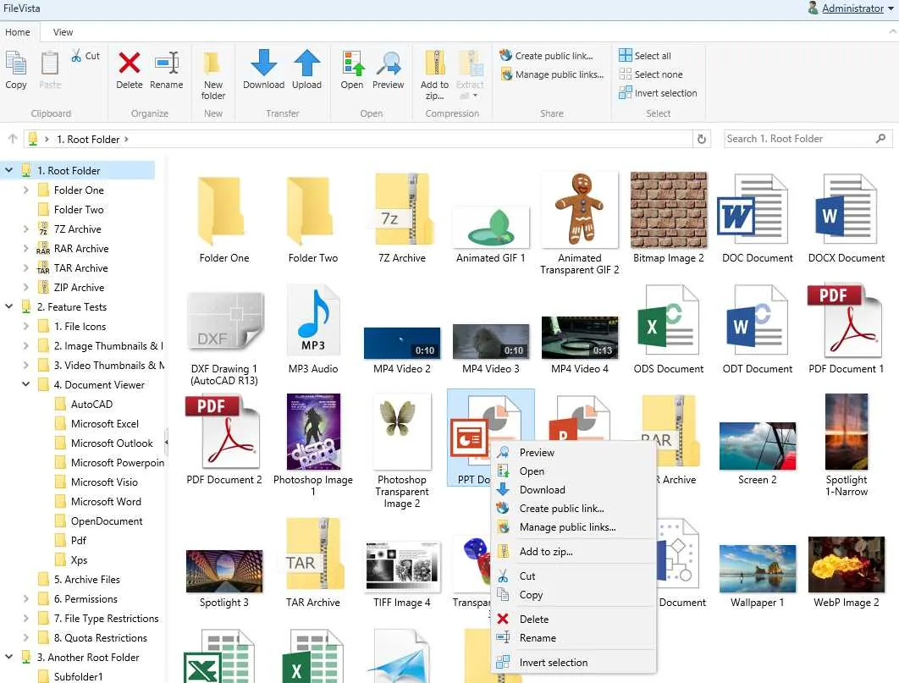Collapse the 1. Root Folder tree node
This screenshot has height=683, width=899.
(x=8, y=170)
